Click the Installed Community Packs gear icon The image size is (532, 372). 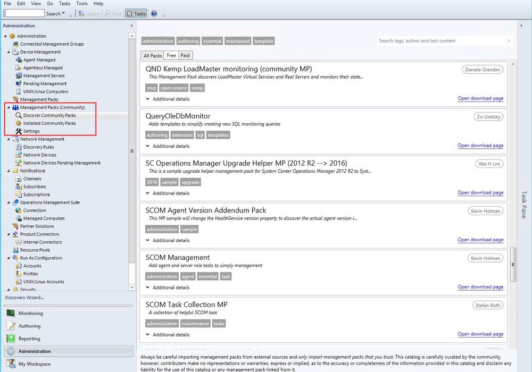click(x=19, y=123)
